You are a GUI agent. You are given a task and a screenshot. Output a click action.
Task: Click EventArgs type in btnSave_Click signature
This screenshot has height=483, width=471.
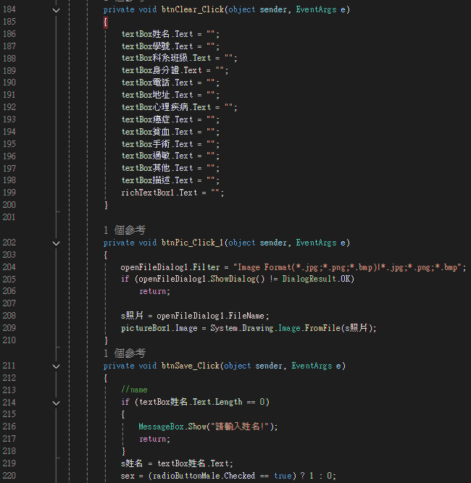312,366
